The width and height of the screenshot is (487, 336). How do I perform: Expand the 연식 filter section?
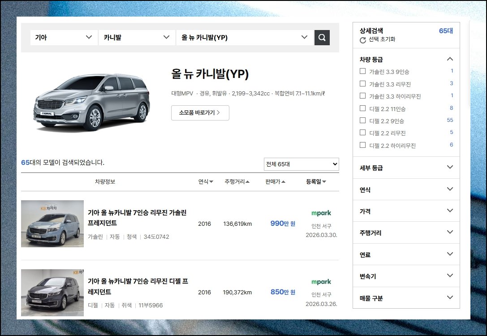pos(450,189)
